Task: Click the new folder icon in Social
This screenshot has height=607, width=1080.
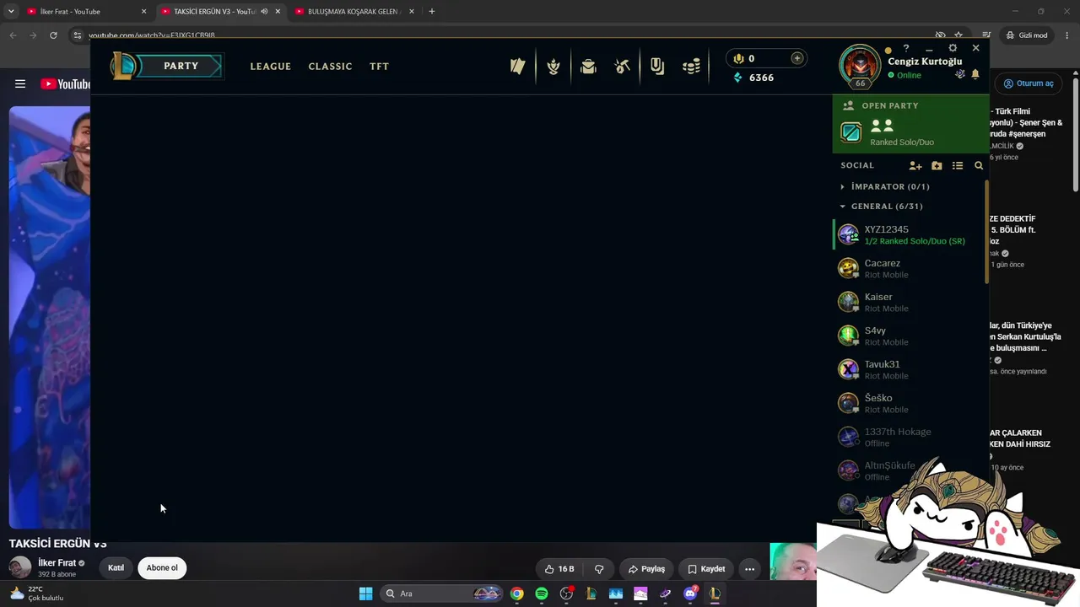Action: coord(937,166)
